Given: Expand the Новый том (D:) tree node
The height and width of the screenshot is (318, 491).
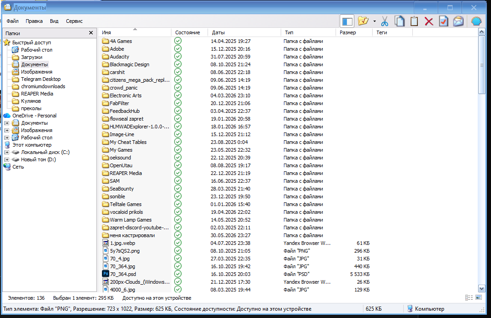Looking at the screenshot, I should click(6, 159).
